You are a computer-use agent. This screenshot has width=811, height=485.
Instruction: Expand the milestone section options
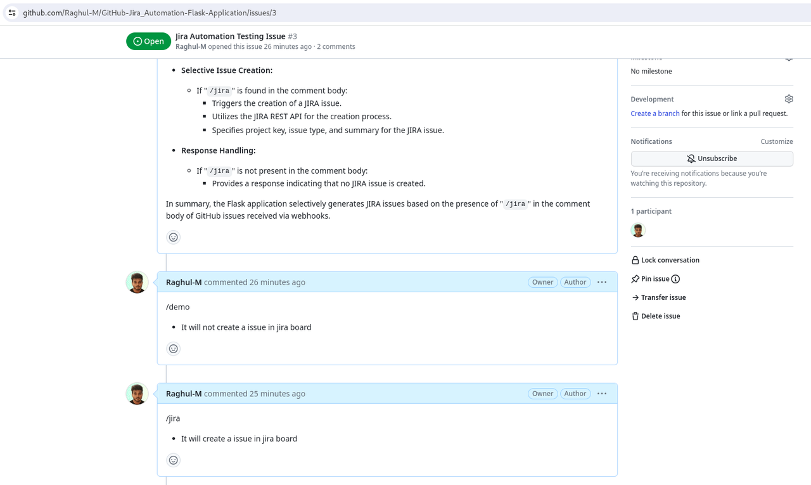tap(788, 57)
